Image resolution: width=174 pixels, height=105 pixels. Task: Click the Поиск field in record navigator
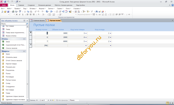(74, 100)
